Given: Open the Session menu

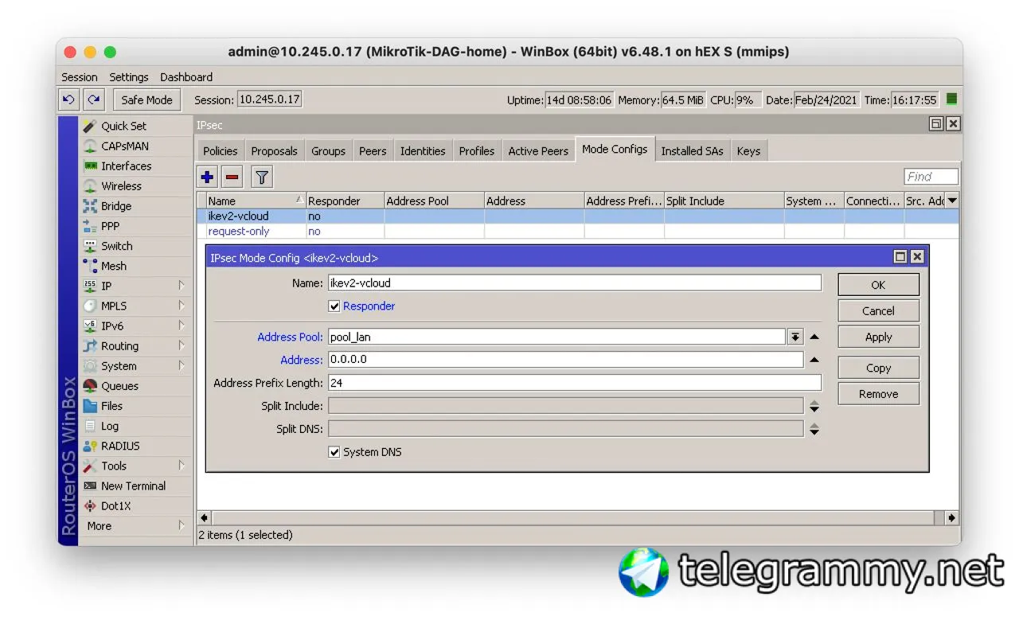Looking at the screenshot, I should 80,77.
